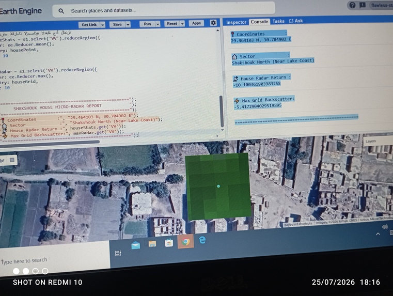Click maxRadar.get('VV') in the code
The height and width of the screenshot is (296, 393).
[97, 132]
